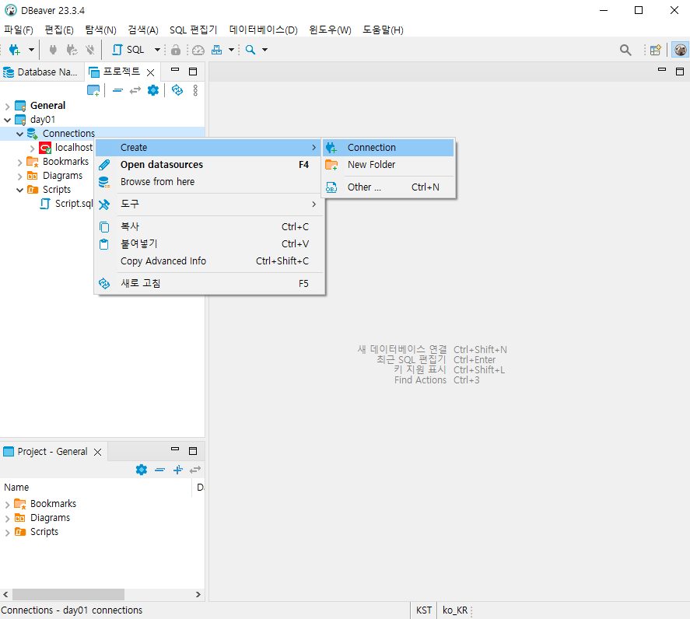The height and width of the screenshot is (619, 690).
Task: Open view menu three-dots in project panel
Action: tap(195, 90)
